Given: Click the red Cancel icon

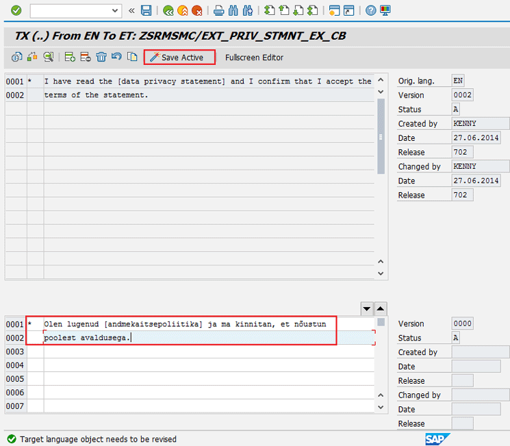Looking at the screenshot, I should click(197, 10).
